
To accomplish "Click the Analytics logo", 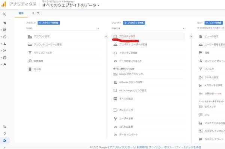I will coord(4,4).
